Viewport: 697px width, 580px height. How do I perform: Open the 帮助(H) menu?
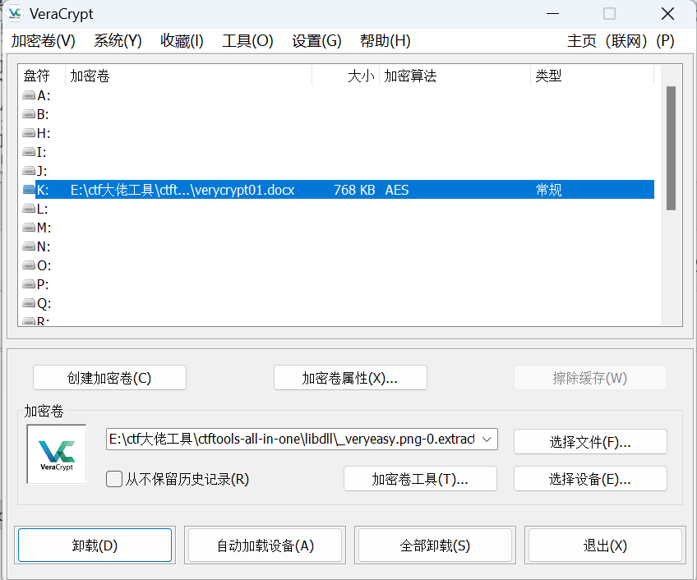pyautogui.click(x=385, y=41)
